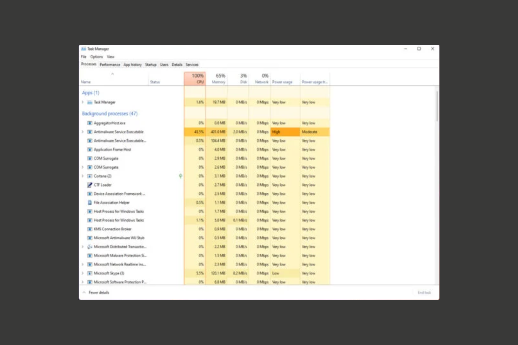Switch to the Users tab

[164, 65]
